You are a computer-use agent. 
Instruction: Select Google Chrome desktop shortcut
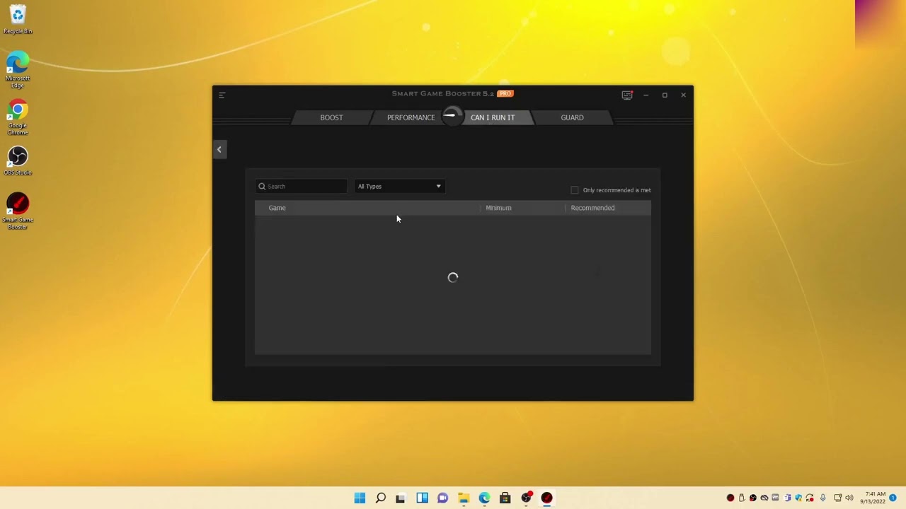(x=18, y=117)
